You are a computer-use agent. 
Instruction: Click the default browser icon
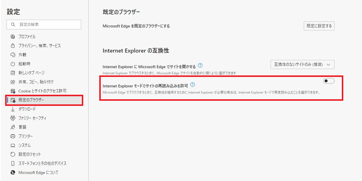pyautogui.click(x=13, y=100)
